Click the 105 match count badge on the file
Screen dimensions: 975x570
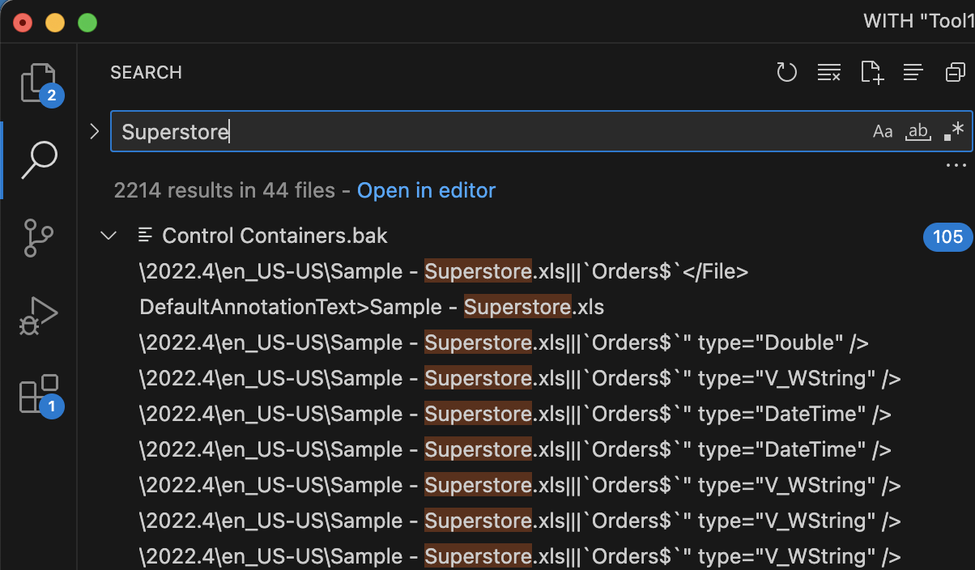(x=947, y=237)
